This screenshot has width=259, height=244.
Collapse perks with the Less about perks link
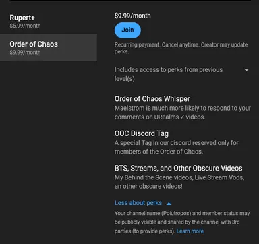click(x=143, y=203)
